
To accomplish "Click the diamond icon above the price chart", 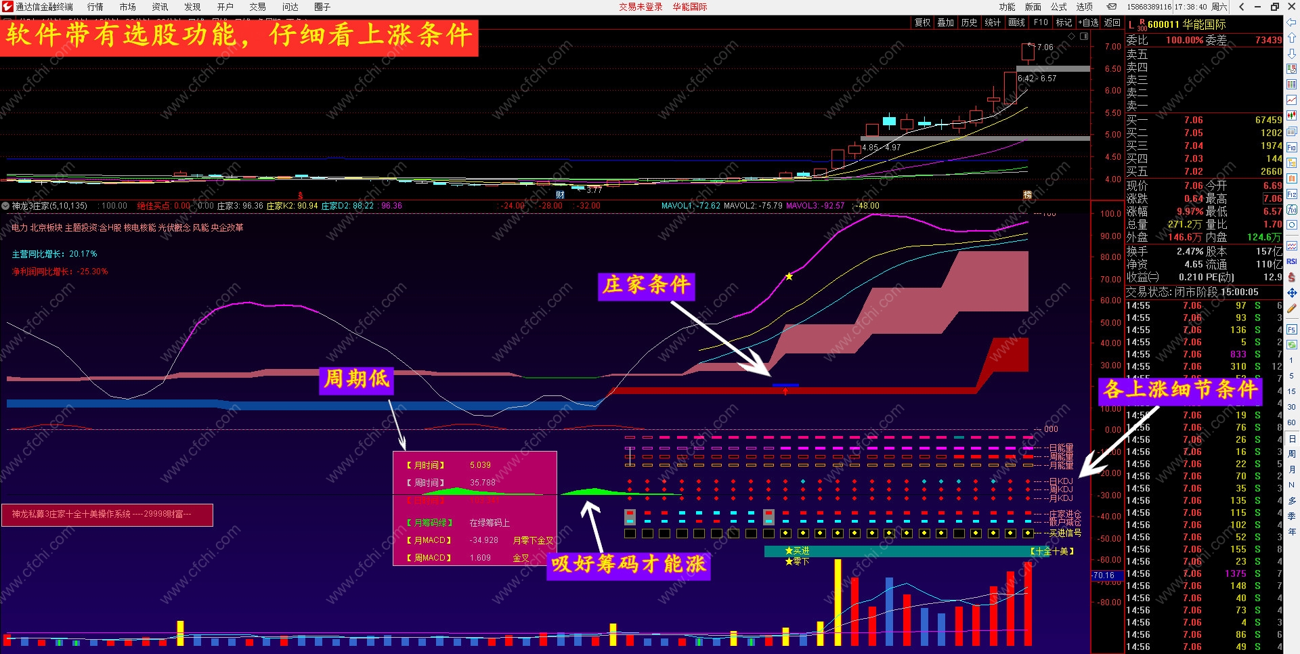I will 1072,36.
